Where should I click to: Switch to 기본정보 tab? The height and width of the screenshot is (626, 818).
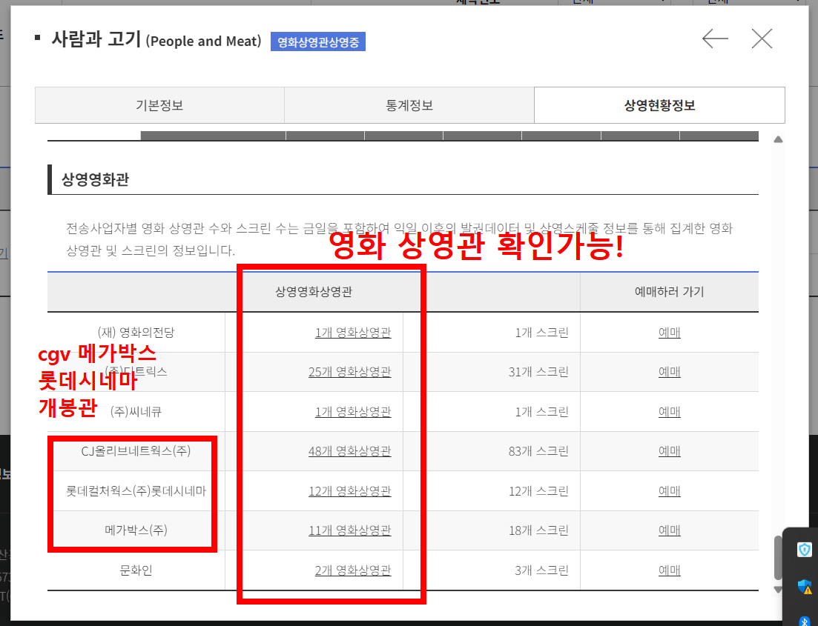pyautogui.click(x=159, y=105)
